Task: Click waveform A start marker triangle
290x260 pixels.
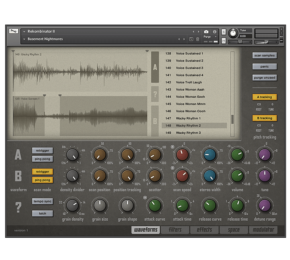Action: (13, 51)
